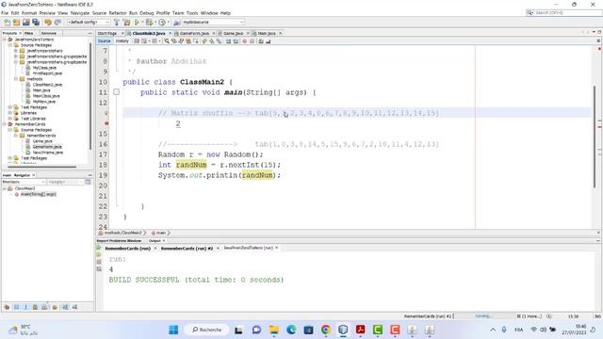Click the Redo toolbar icon
This screenshot has height=339, width=603.
pos(57,23)
